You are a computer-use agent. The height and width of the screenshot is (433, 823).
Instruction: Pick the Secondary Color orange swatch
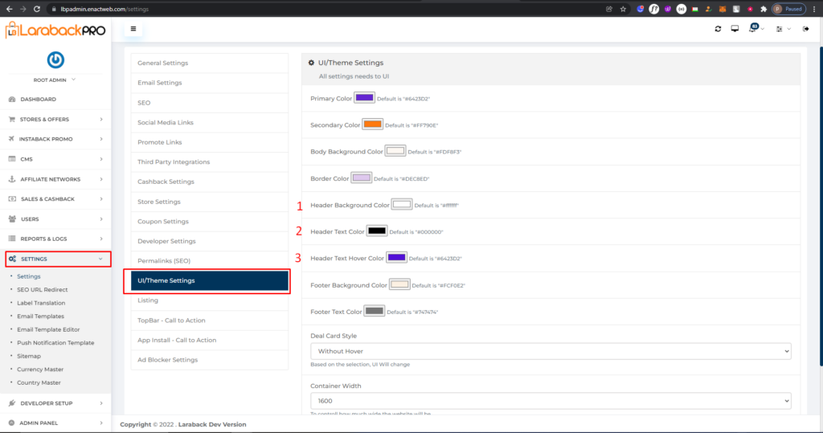coord(372,125)
